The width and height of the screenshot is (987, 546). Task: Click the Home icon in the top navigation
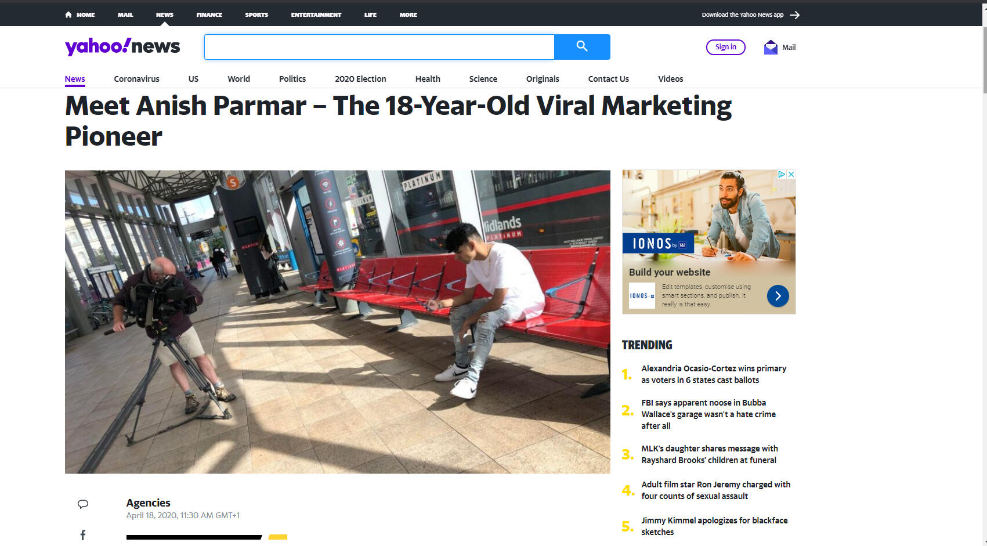click(x=68, y=14)
